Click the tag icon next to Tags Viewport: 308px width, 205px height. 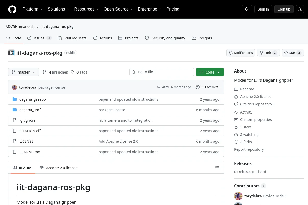73,72
